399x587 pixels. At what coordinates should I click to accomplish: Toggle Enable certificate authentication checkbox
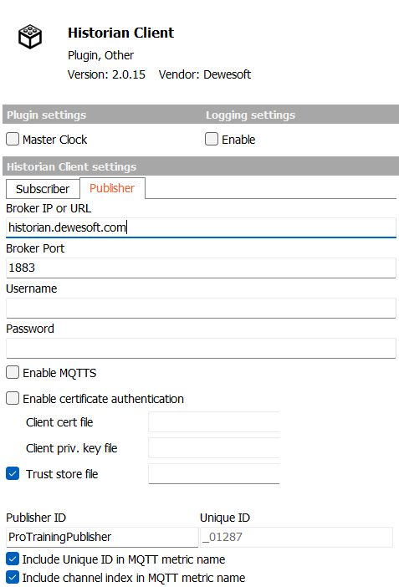[13, 398]
